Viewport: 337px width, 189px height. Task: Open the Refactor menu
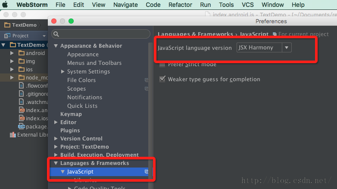(x=180, y=5)
